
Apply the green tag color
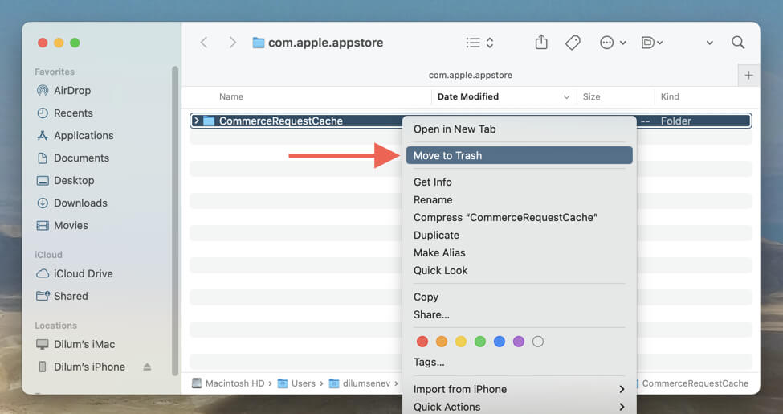(480, 342)
